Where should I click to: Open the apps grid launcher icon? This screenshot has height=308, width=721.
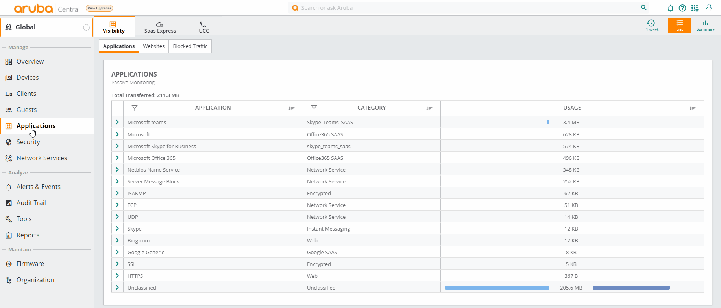point(695,8)
